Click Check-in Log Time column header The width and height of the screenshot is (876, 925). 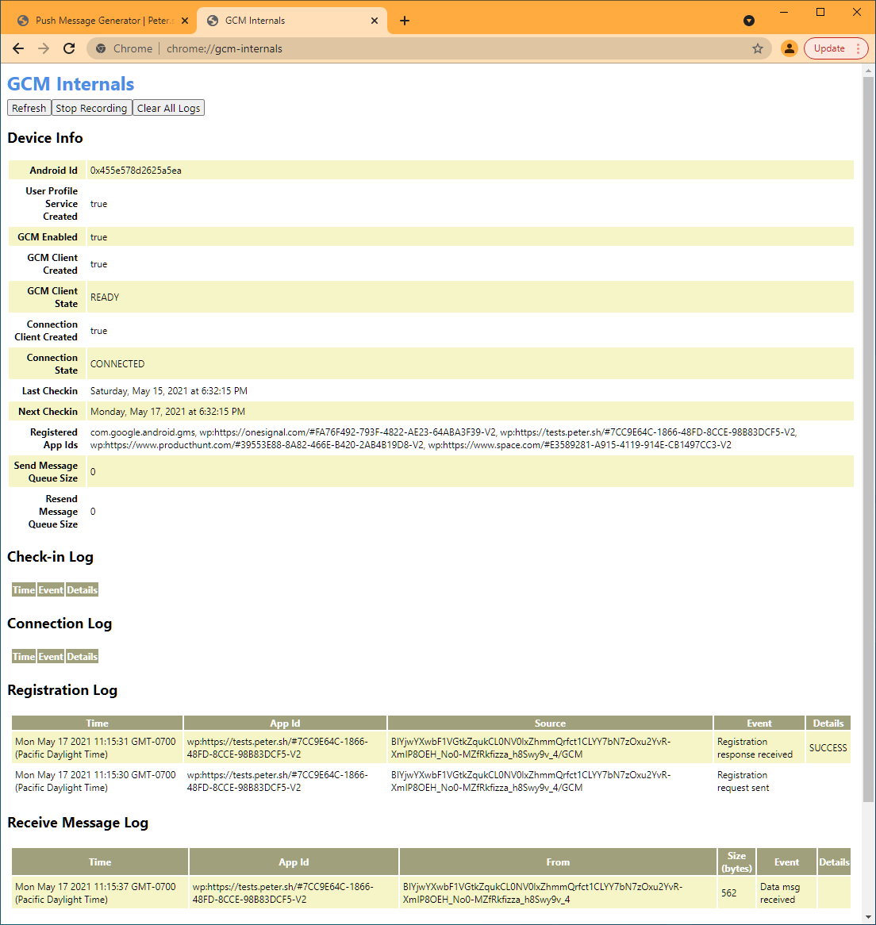pyautogui.click(x=24, y=590)
